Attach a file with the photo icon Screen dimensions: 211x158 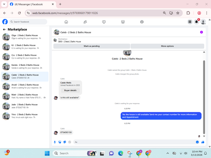tap(60, 142)
